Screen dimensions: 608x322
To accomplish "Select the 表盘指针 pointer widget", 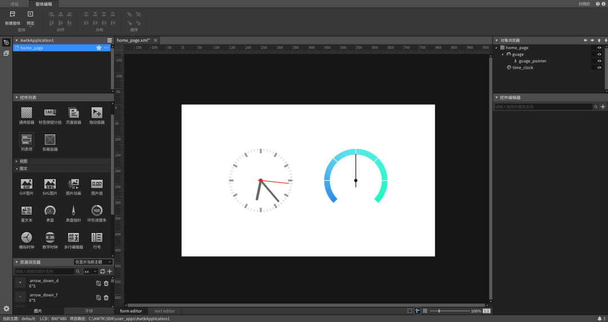I will click(x=73, y=213).
